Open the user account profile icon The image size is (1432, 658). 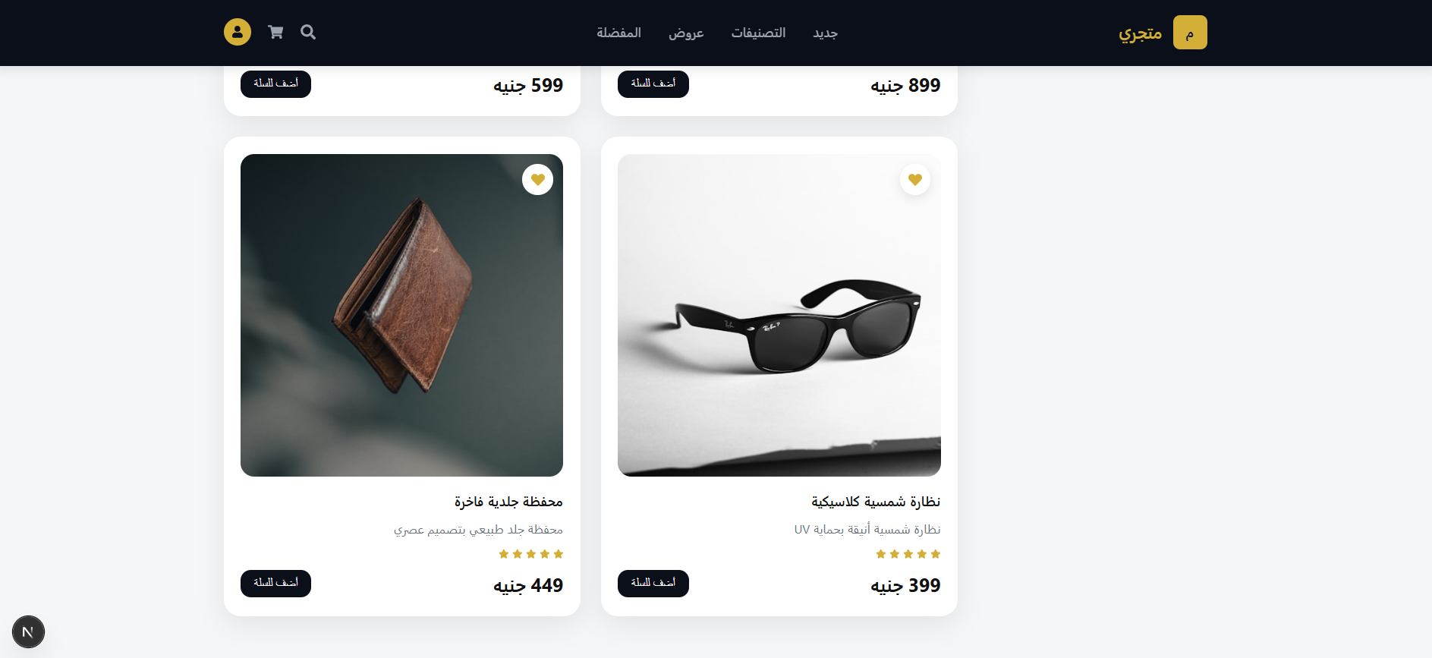[x=237, y=32]
